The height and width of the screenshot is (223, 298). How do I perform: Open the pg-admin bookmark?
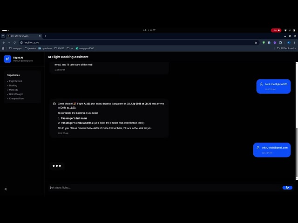tap(45, 48)
